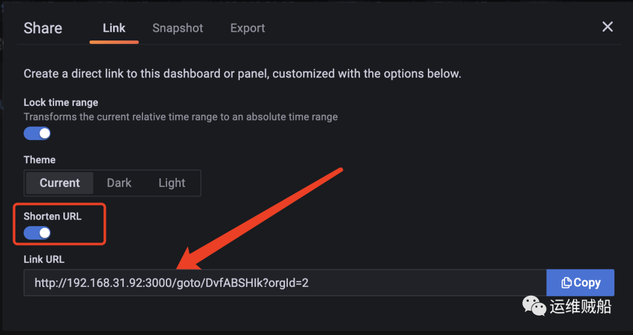
Task: Click the Lock time range label
Action: (61, 102)
